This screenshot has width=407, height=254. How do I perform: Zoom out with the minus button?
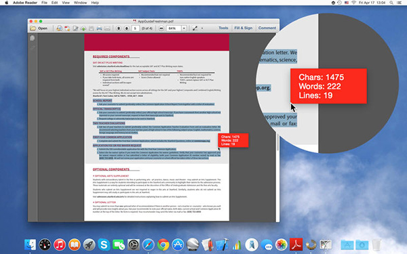[x=161, y=28]
